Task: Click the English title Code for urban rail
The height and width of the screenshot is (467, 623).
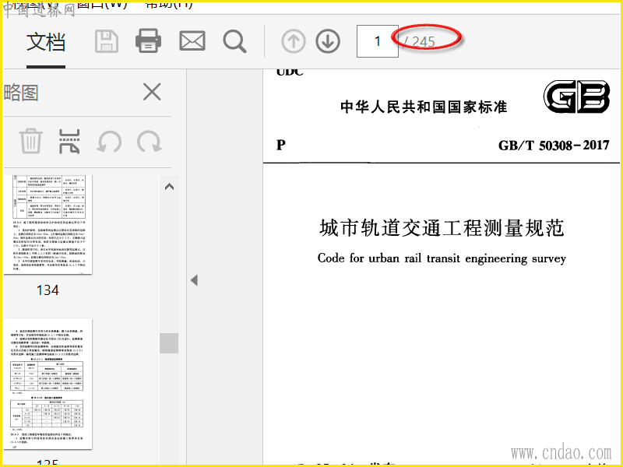Action: tap(442, 258)
